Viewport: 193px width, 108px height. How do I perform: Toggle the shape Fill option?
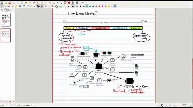[x=77, y=6]
